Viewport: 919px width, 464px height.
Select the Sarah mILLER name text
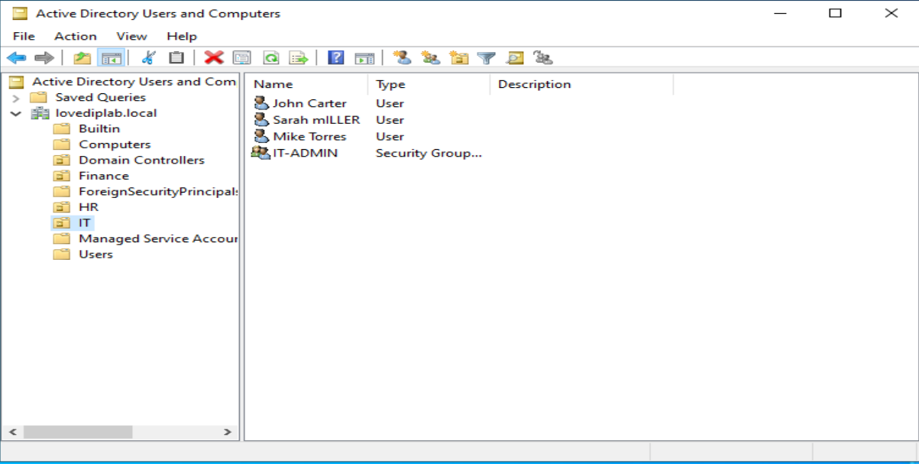tap(316, 120)
